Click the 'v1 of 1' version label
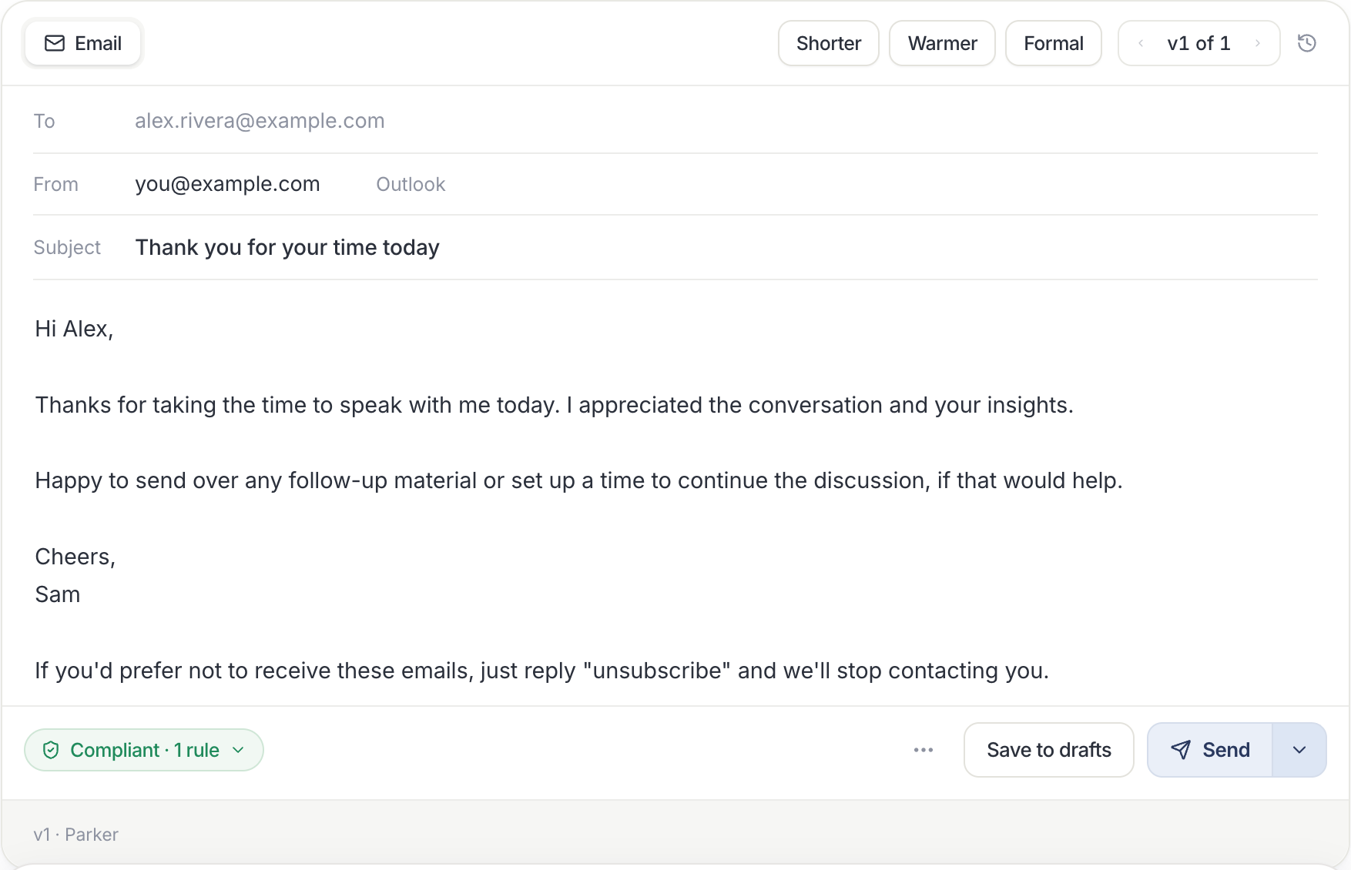The width and height of the screenshot is (1351, 870). [1198, 43]
